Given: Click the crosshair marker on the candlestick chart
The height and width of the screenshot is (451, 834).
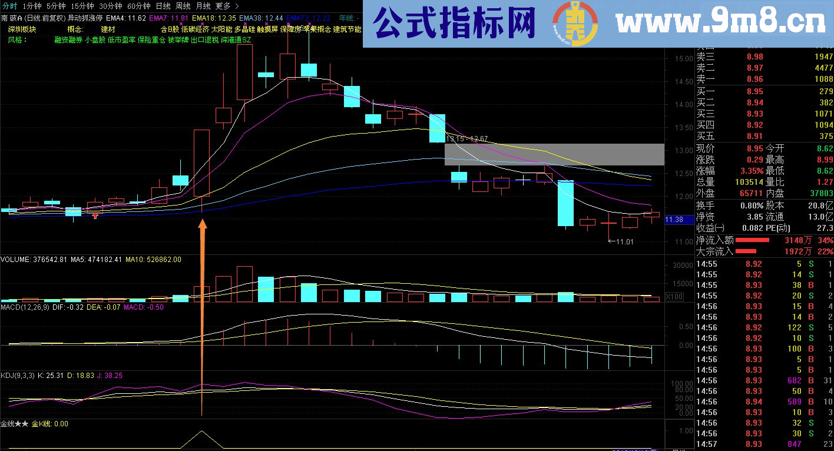Looking at the screenshot, I should point(524,179).
